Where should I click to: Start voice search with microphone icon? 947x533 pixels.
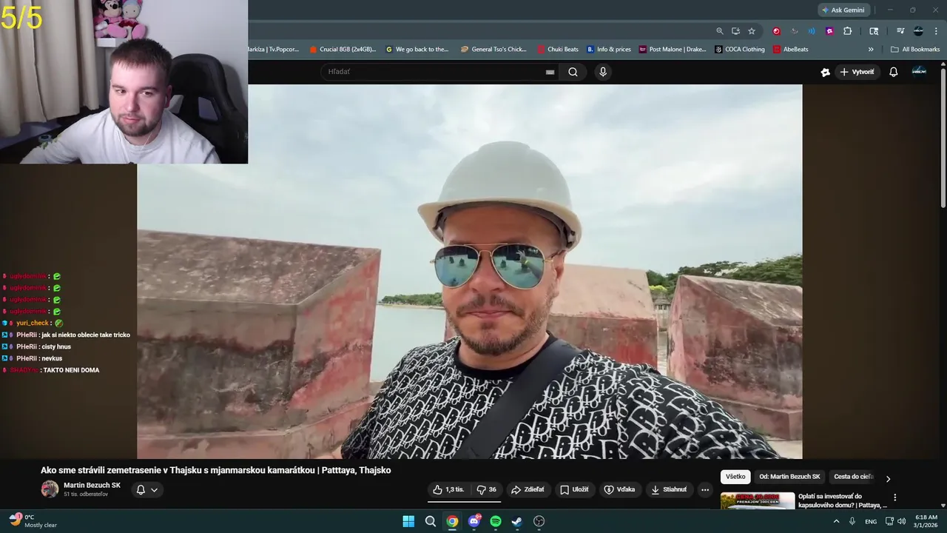click(x=603, y=72)
